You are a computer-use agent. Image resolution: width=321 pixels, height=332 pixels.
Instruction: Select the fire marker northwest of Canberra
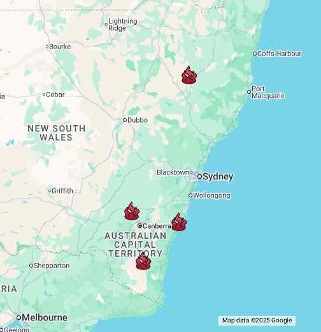(132, 211)
